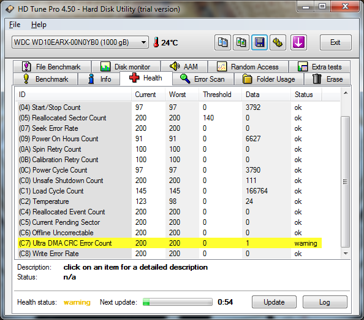Screen dimensions: 364x320
Task: Switch to the Folder Usage tab
Action: [269, 79]
